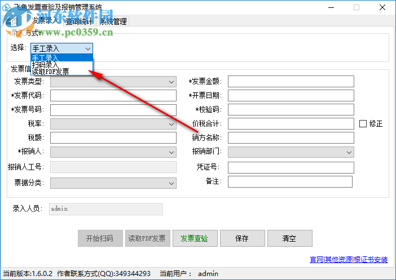Switch to the 发票录入 tab
Viewport: 396px width, 280px height.
[46, 20]
